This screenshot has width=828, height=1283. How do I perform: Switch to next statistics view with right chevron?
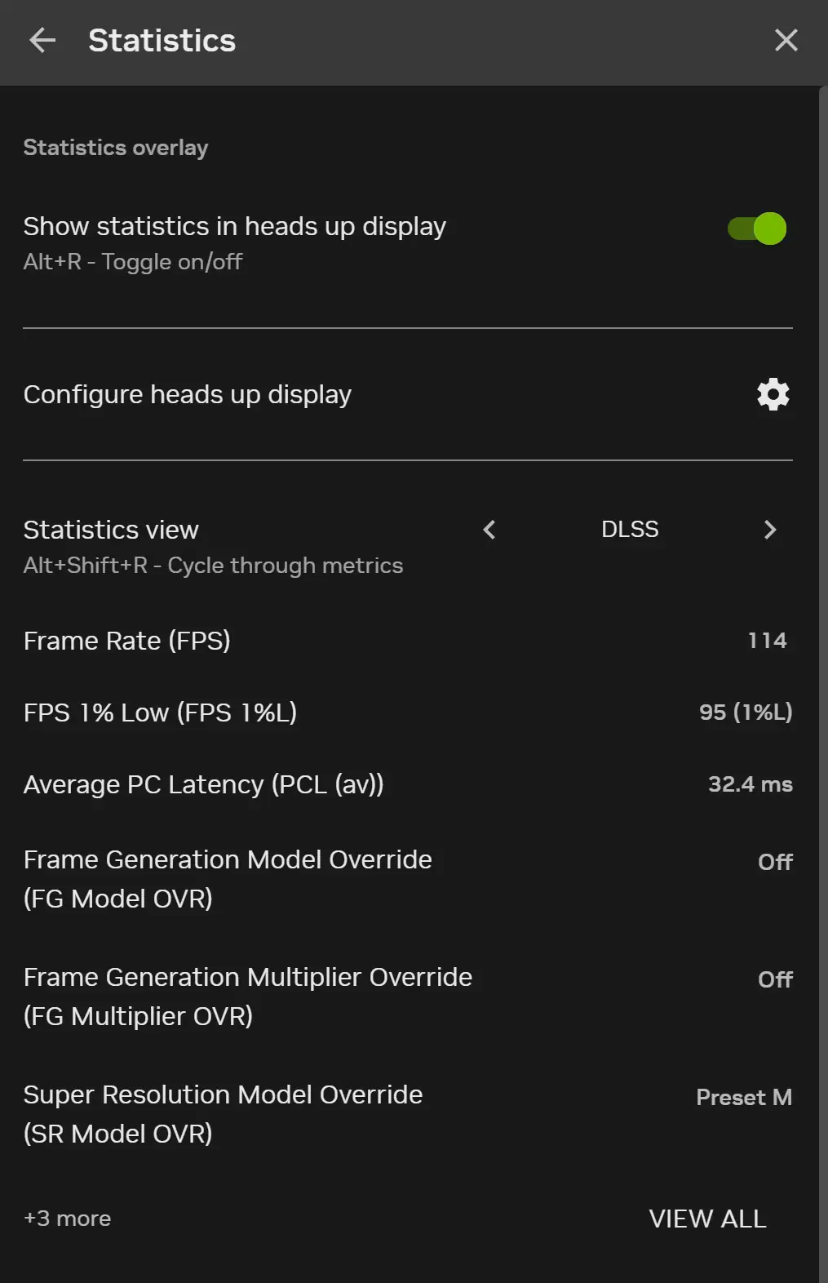(769, 530)
